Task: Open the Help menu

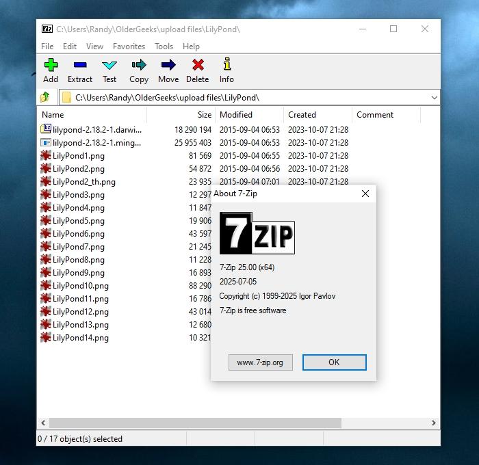Action: point(191,46)
